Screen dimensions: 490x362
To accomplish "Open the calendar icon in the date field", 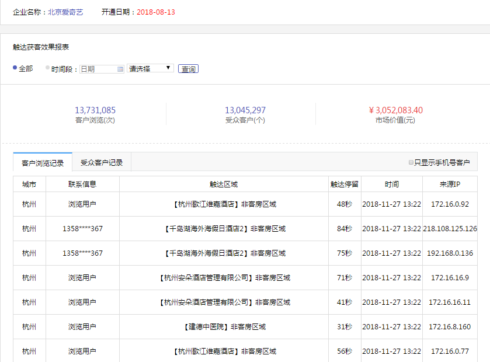I will click(119, 68).
